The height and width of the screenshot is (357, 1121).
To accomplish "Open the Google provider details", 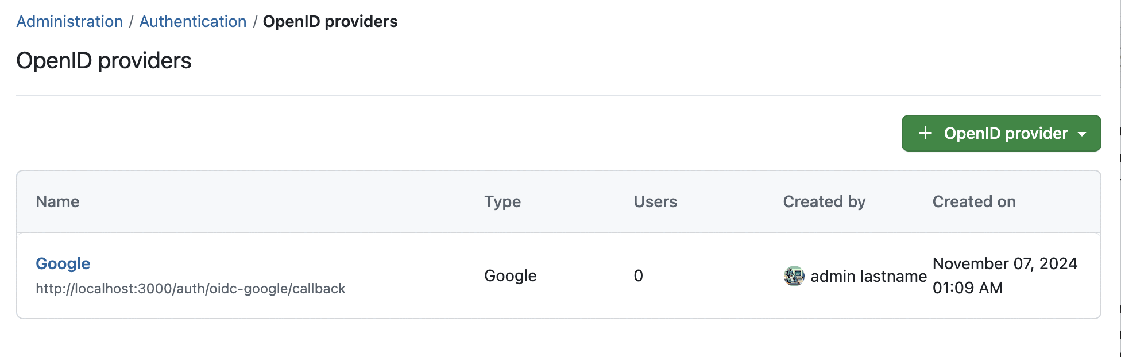I will click(x=63, y=263).
